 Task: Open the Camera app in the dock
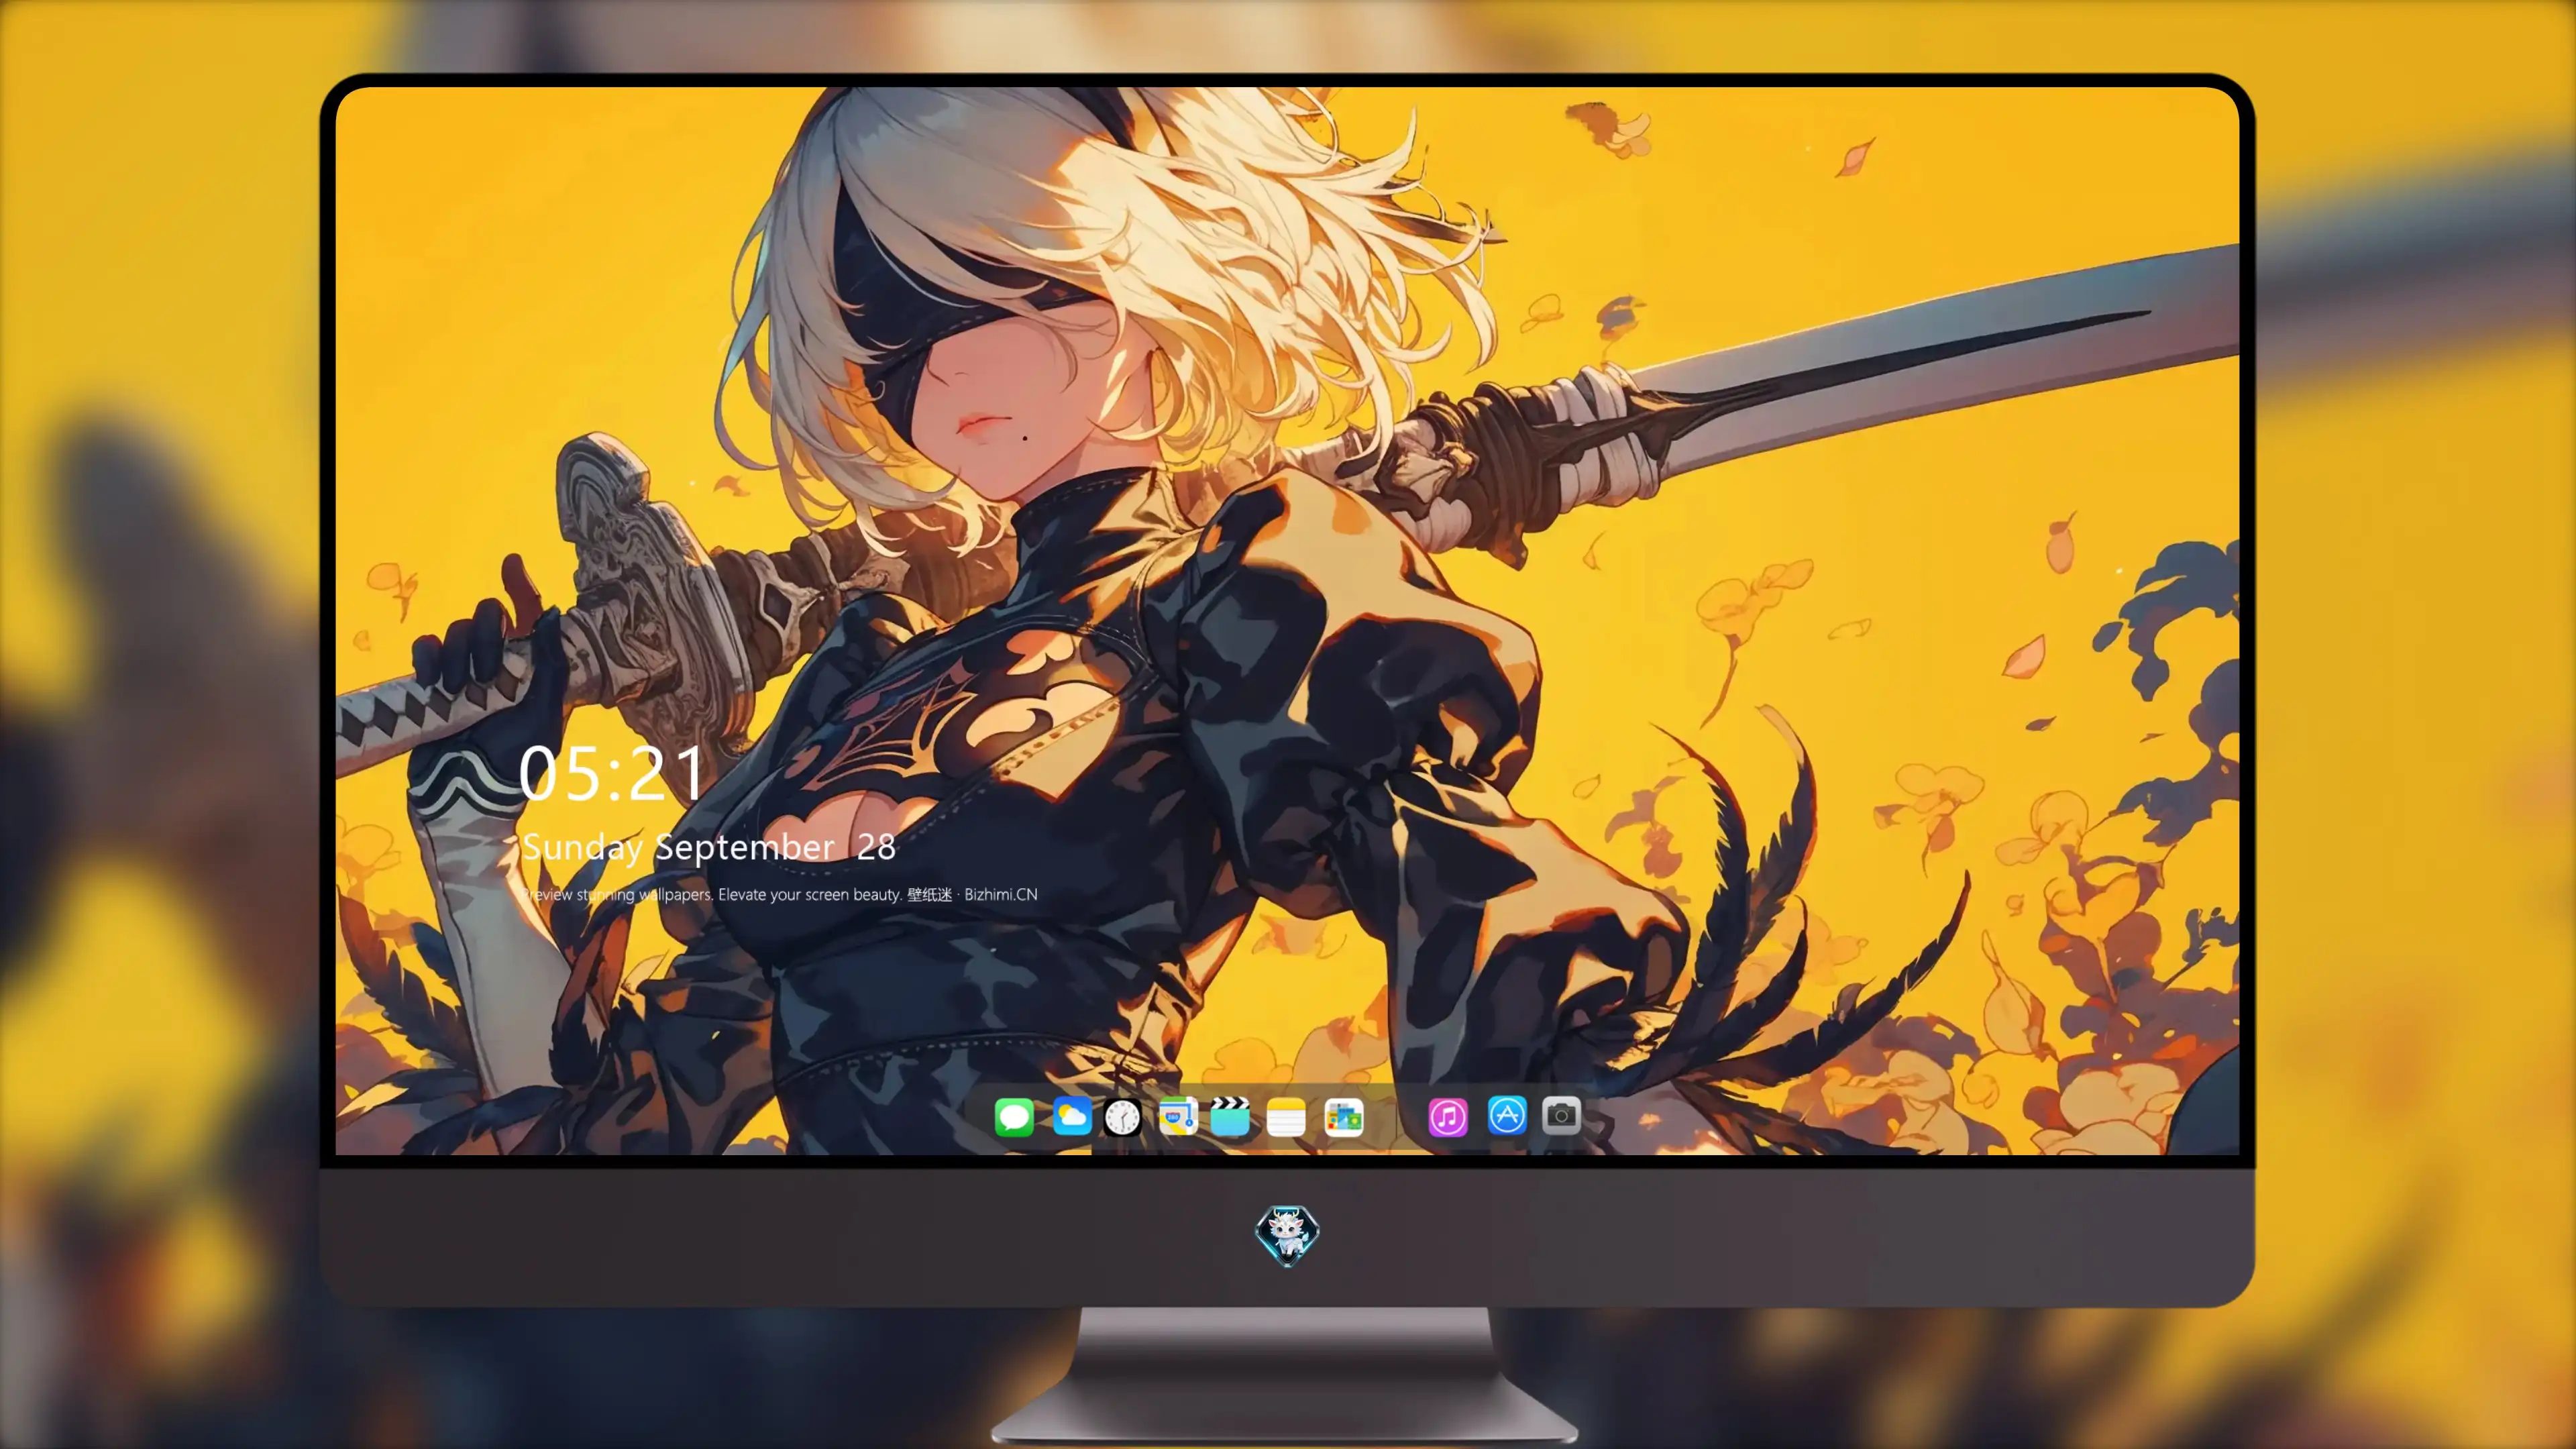point(1561,1115)
